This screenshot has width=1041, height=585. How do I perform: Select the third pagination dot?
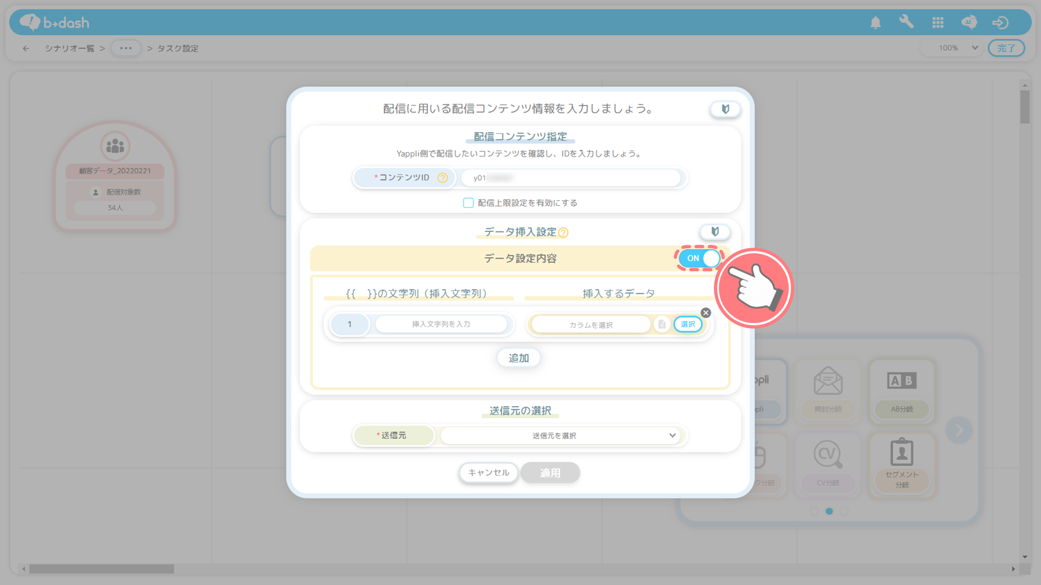point(844,511)
